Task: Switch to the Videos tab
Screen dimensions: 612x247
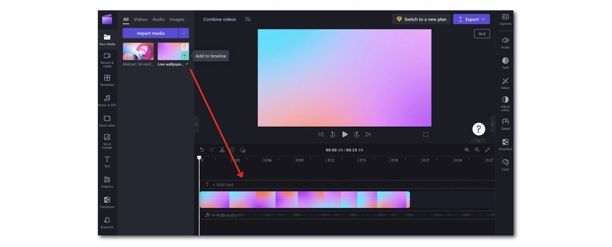Action: coord(141,19)
